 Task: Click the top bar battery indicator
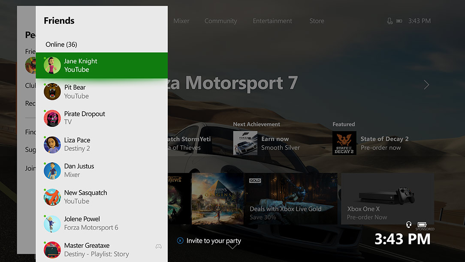point(399,21)
